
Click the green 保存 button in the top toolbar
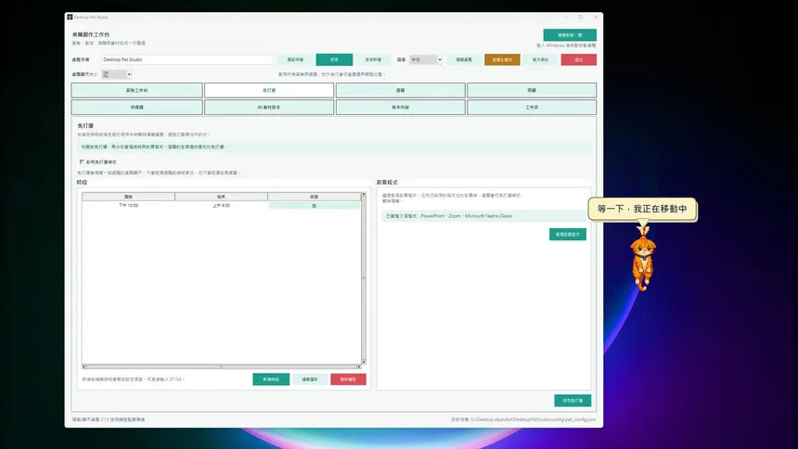click(334, 59)
